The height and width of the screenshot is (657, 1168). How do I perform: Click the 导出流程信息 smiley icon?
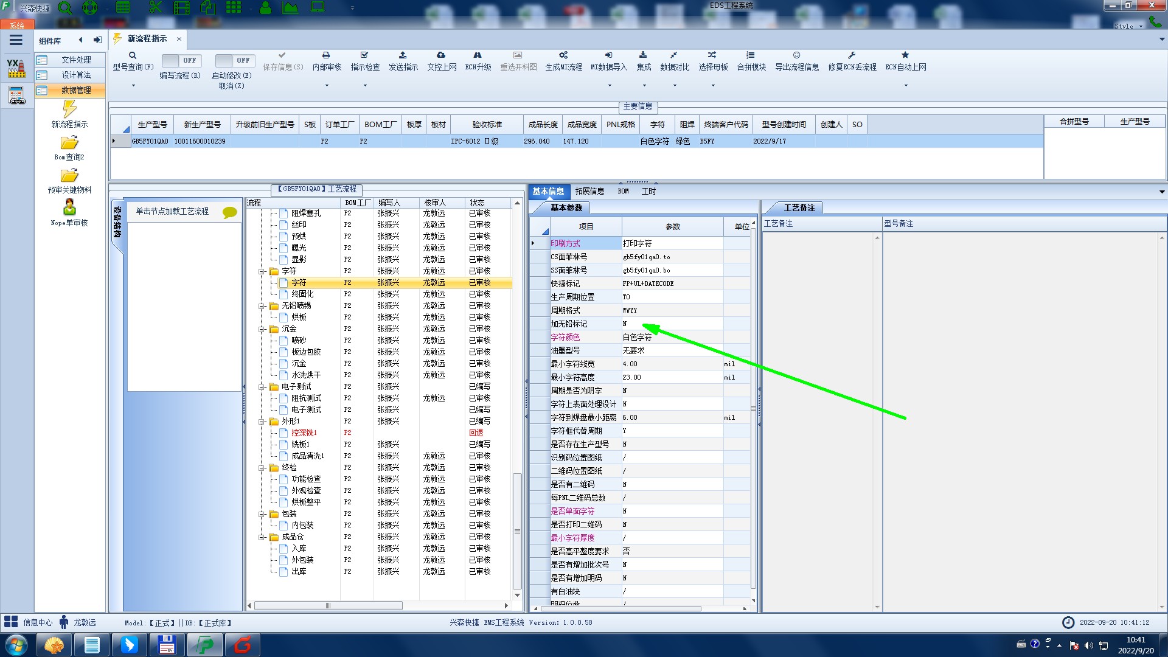tap(796, 55)
